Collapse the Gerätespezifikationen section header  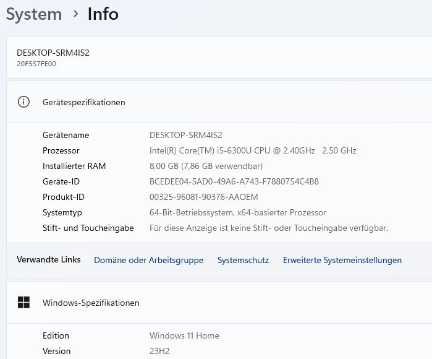tap(219, 102)
